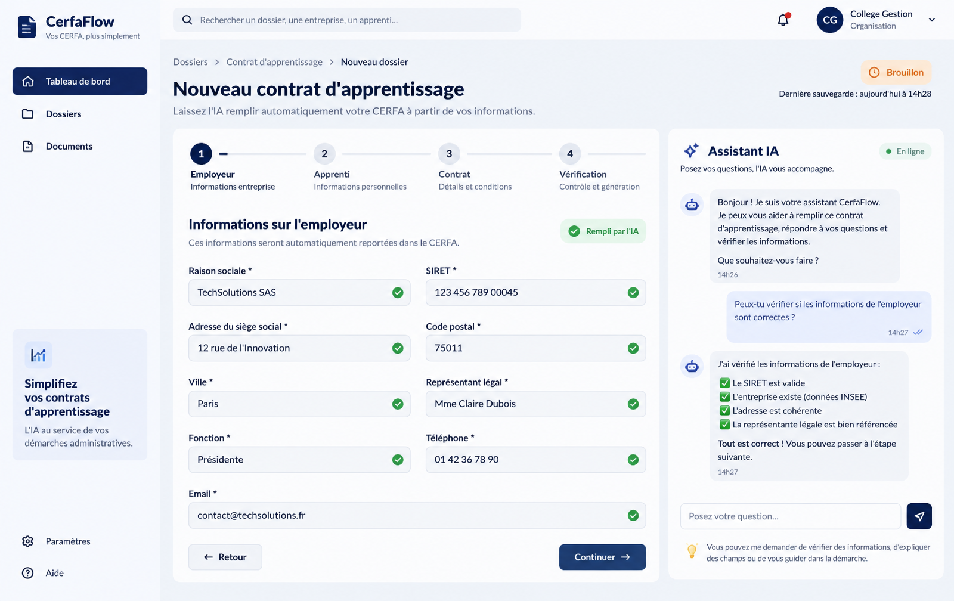Viewport: 954px width, 601px height.
Task: Click the green check in SIRET field
Action: point(633,293)
